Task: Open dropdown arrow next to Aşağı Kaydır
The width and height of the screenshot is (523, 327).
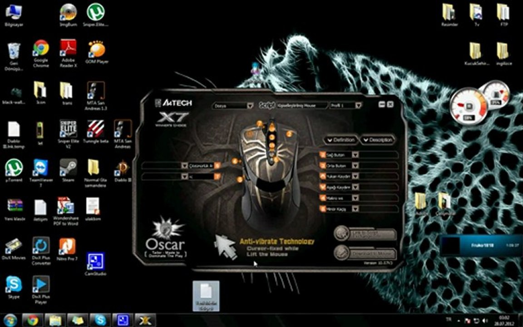Action: point(355,187)
